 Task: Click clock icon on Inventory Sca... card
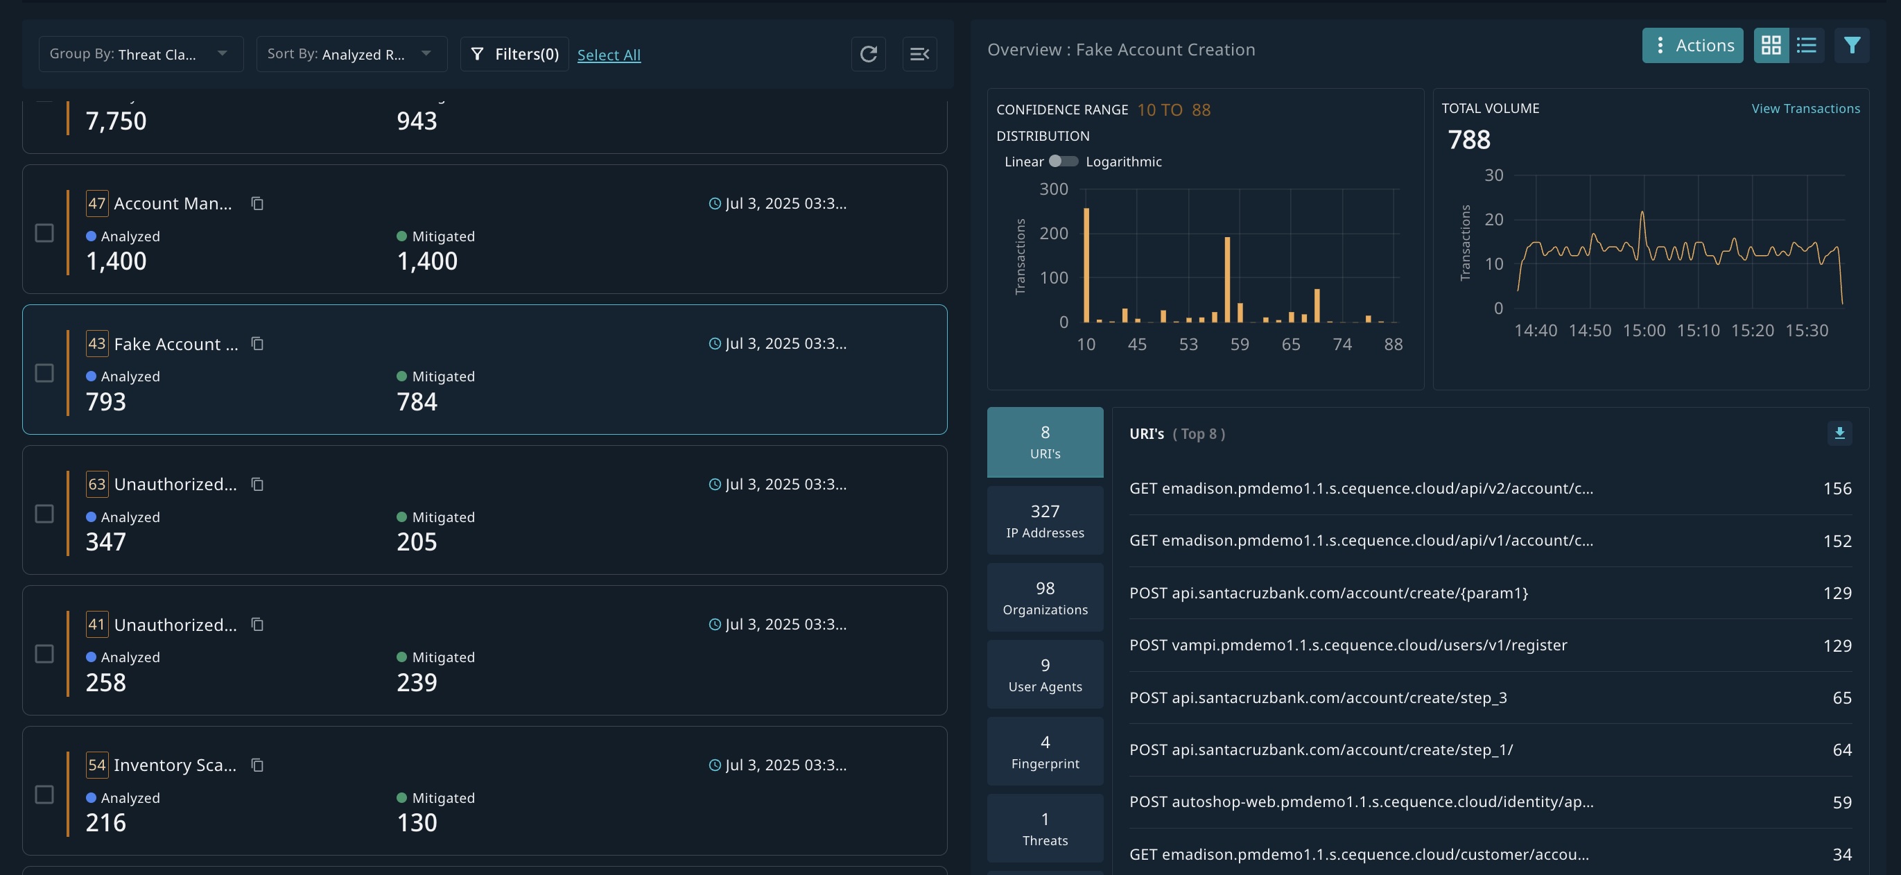[x=714, y=765]
